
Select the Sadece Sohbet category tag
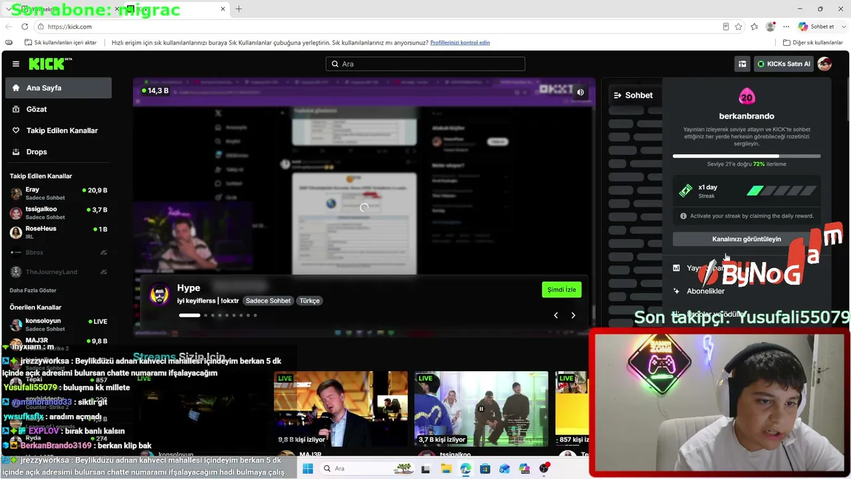[268, 301]
